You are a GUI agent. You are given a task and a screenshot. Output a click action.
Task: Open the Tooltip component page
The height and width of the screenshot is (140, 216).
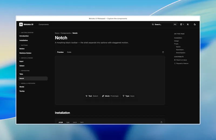pyautogui.click(x=22, y=91)
